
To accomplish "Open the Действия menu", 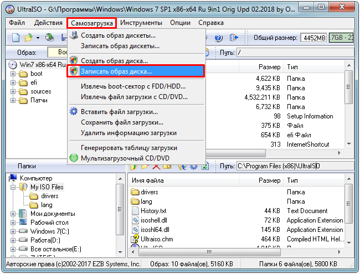I will coord(48,23).
